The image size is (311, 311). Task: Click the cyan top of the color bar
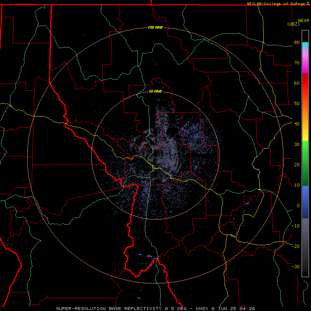305,45
